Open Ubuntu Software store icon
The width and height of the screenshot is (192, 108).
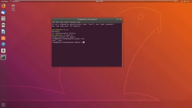(x=3, y=38)
